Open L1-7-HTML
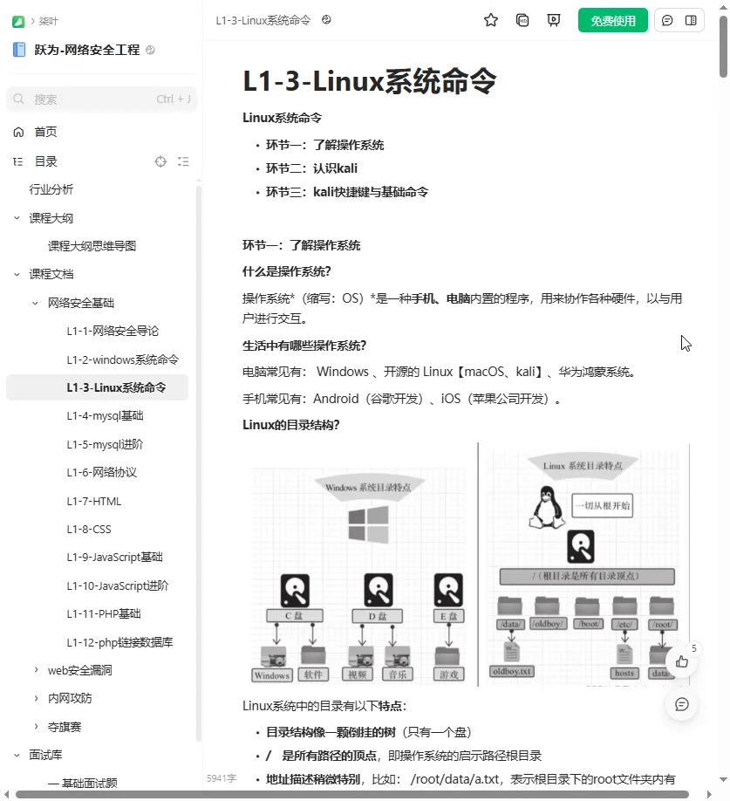Image resolution: width=730 pixels, height=801 pixels. 94,501
